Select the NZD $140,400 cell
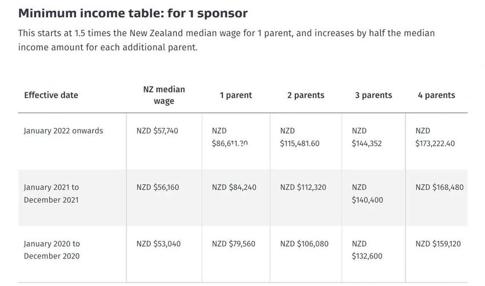 coord(367,193)
